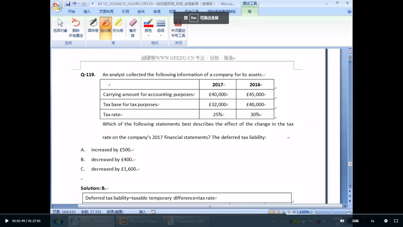Viewport: 403px width, 227px height.
Task: Activate the 橡皮擦 eraser tool
Action: (133, 28)
